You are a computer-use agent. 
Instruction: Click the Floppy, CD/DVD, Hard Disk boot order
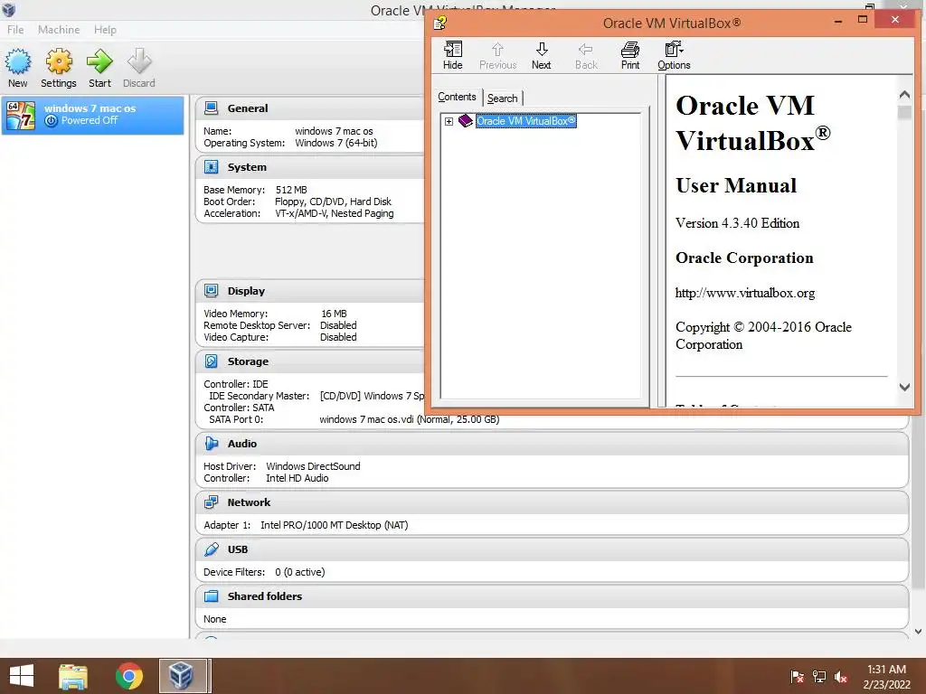tap(333, 202)
